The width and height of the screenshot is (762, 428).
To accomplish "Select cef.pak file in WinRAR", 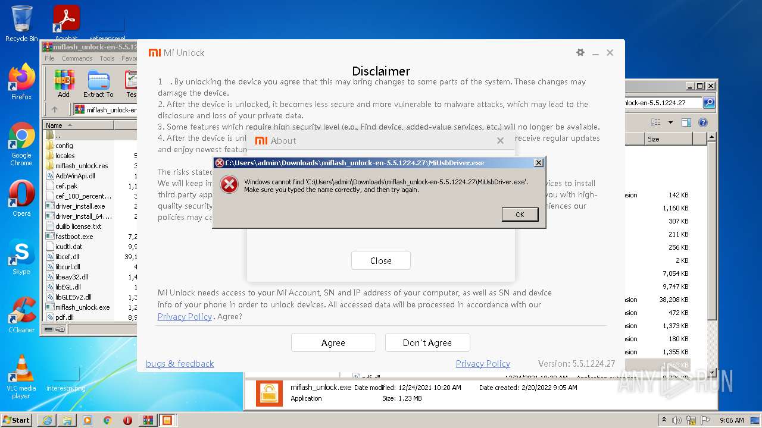I will [x=66, y=186].
